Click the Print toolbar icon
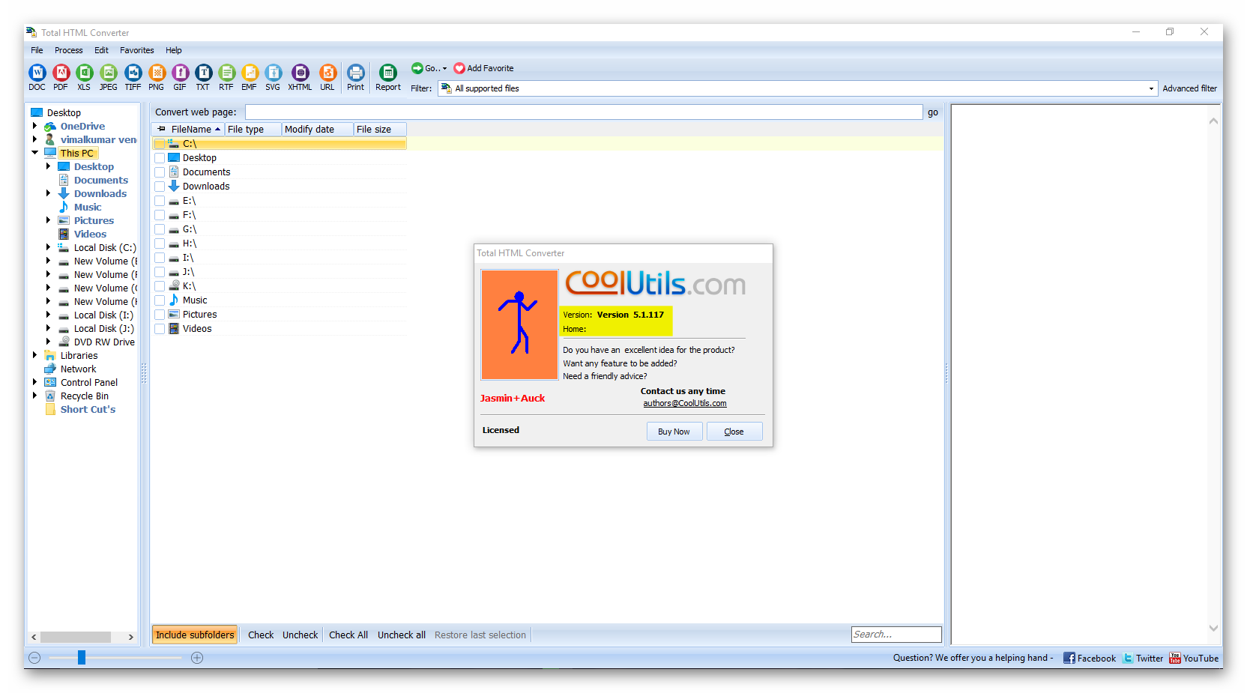This screenshot has height=693, width=1247. (x=356, y=73)
